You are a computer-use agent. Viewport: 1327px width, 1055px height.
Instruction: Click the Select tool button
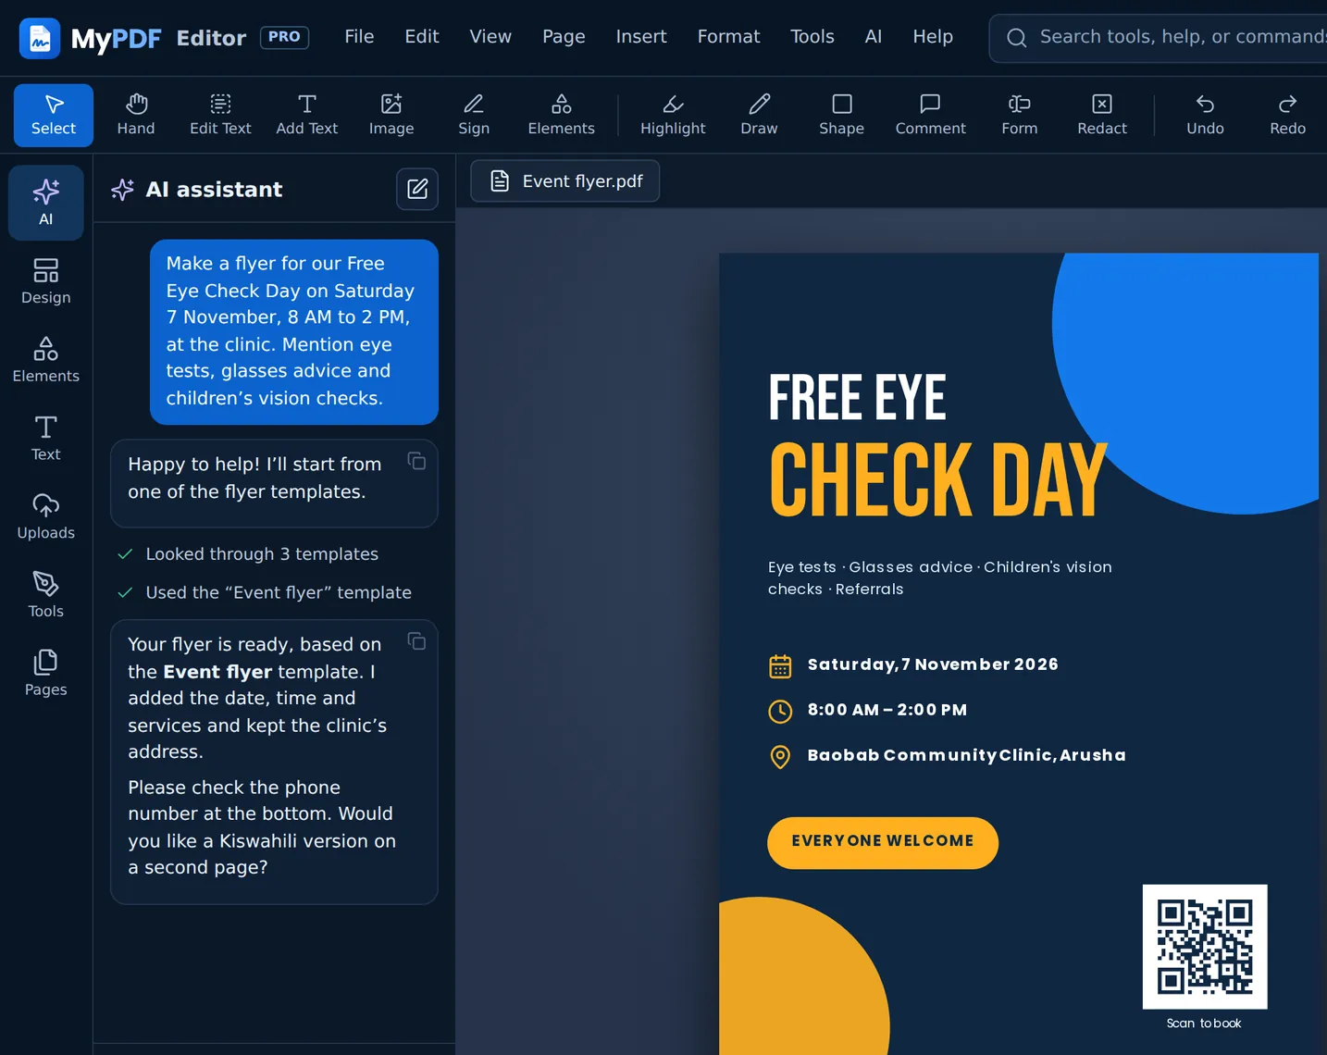point(54,116)
